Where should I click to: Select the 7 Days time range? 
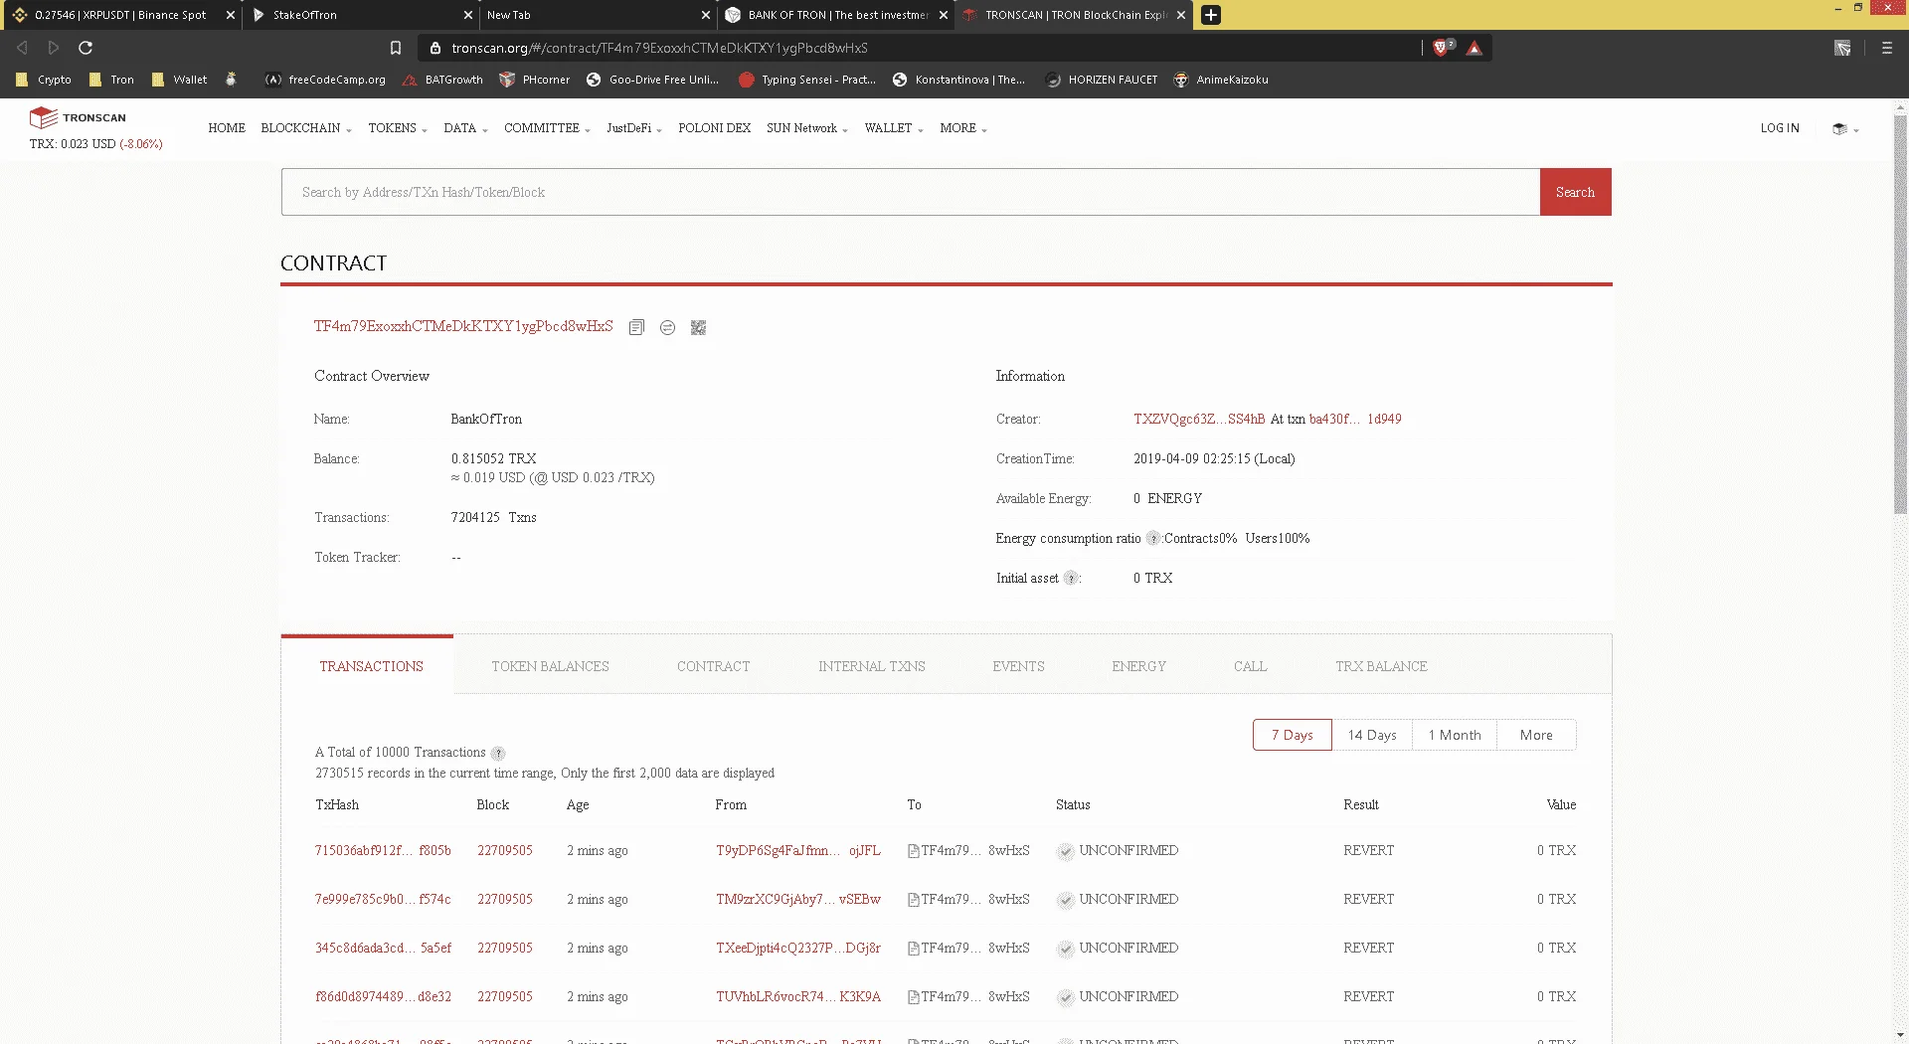tap(1292, 735)
